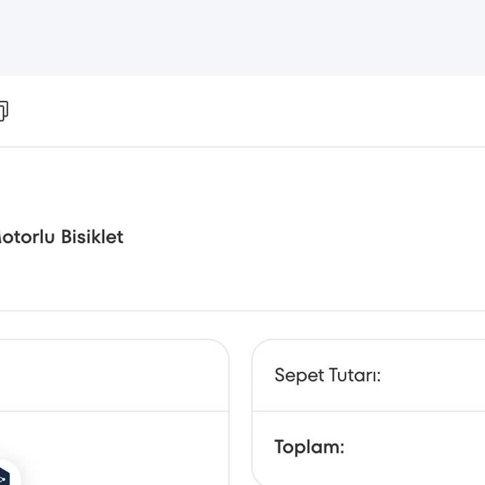Screen dimensions: 485x485
Task: Click the copy icon at top left
Action: (3, 111)
